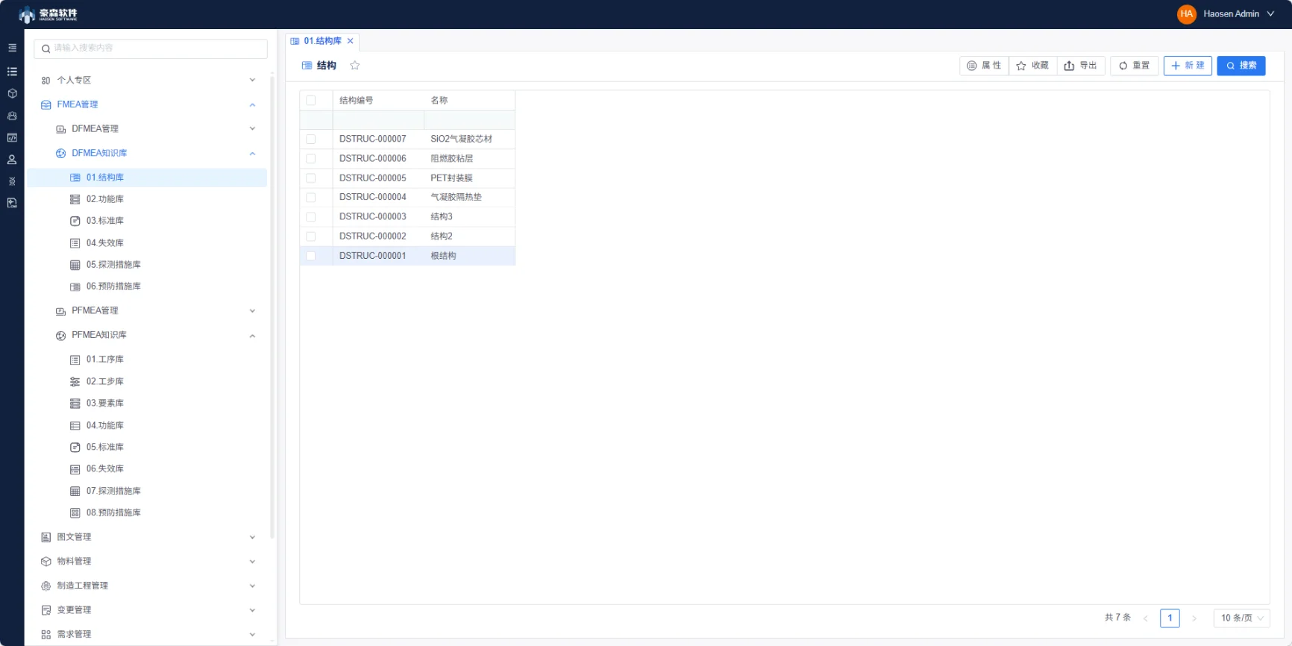Click the previous page arrow
The height and width of the screenshot is (646, 1292).
(x=1146, y=618)
